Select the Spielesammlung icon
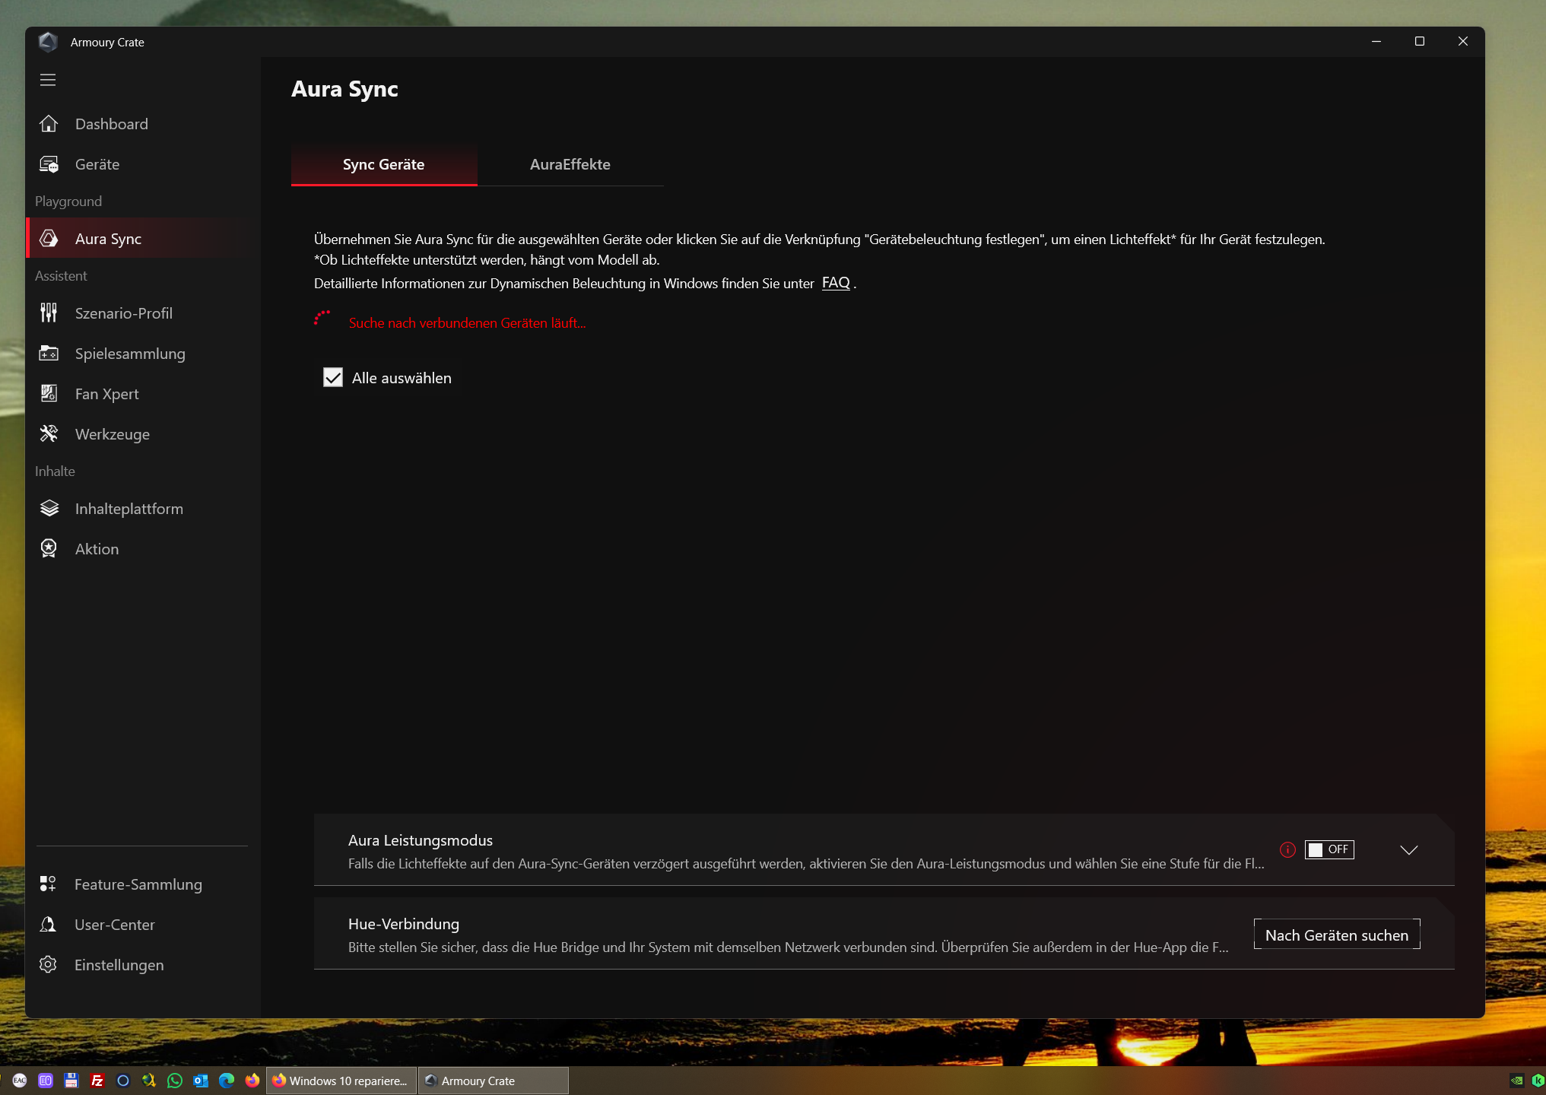Viewport: 1546px width, 1095px height. 49,353
